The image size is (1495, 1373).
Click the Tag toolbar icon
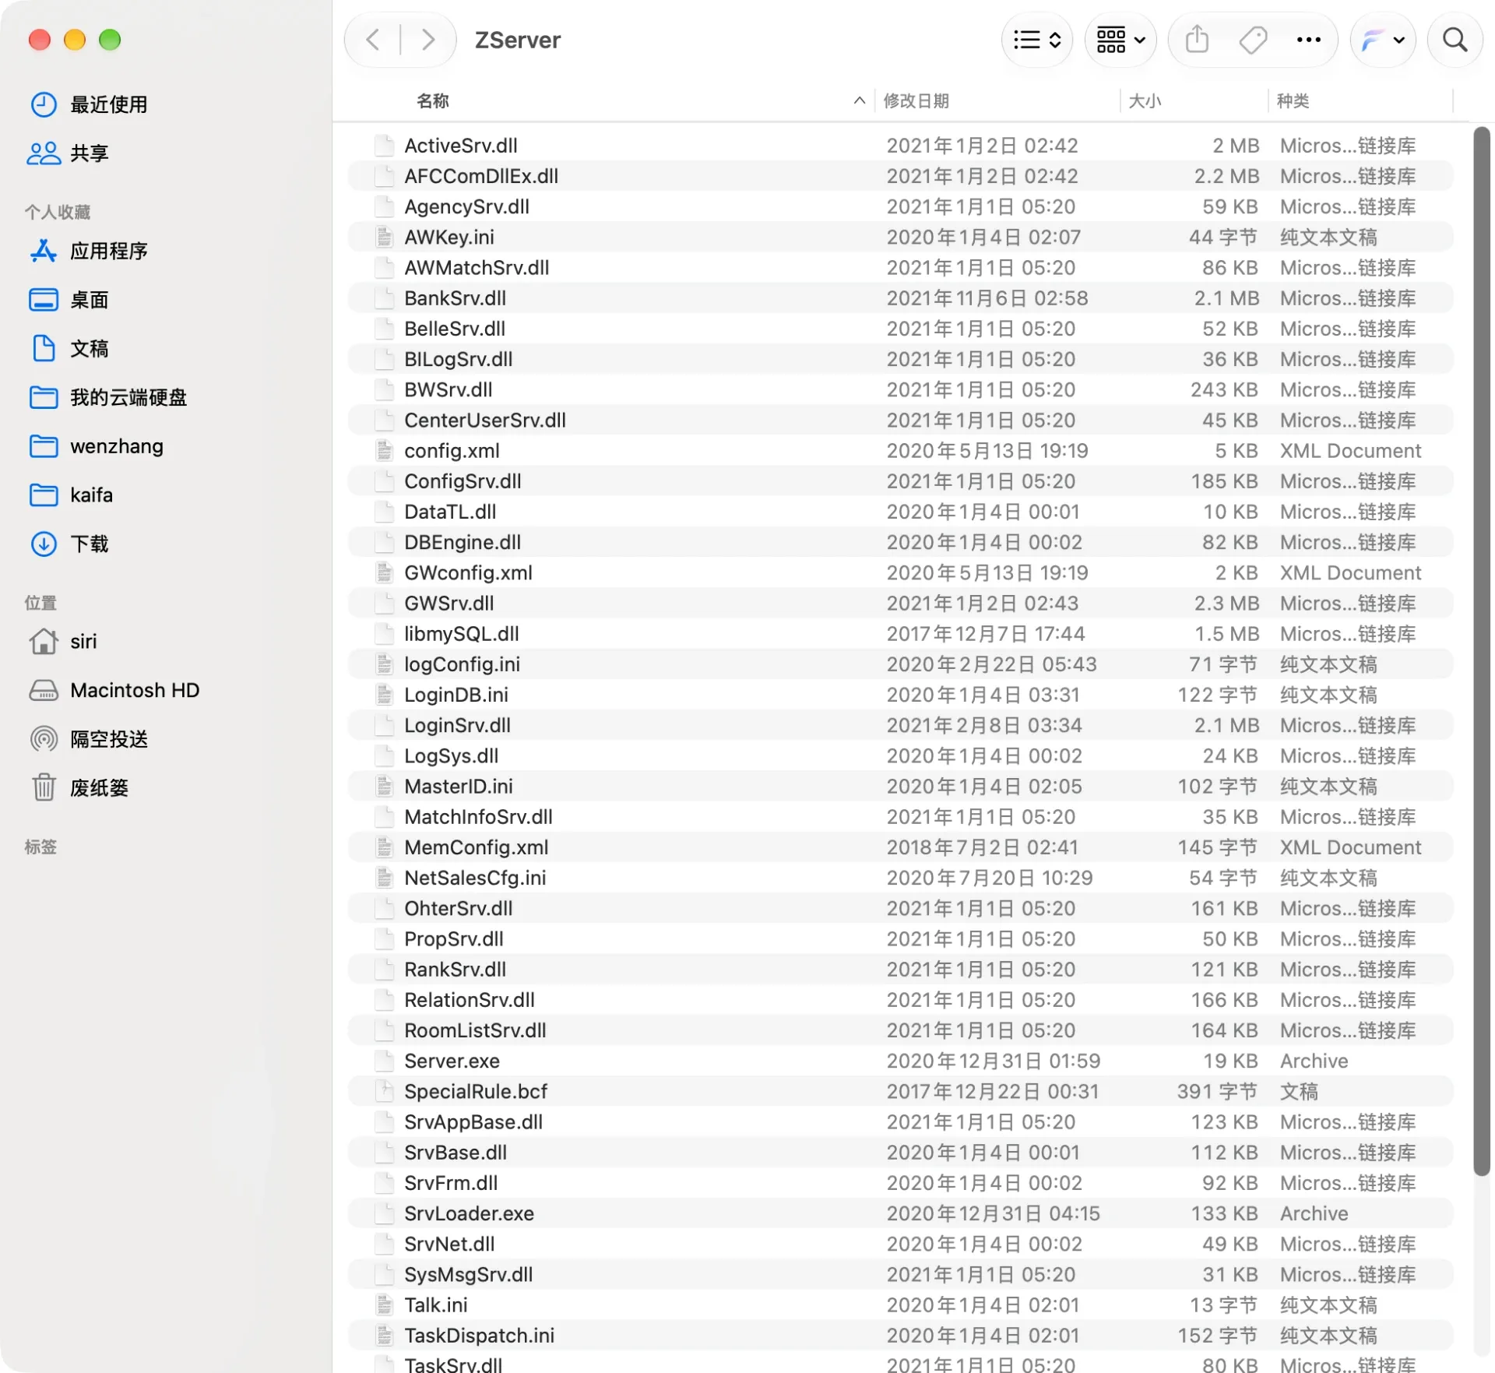(x=1253, y=40)
